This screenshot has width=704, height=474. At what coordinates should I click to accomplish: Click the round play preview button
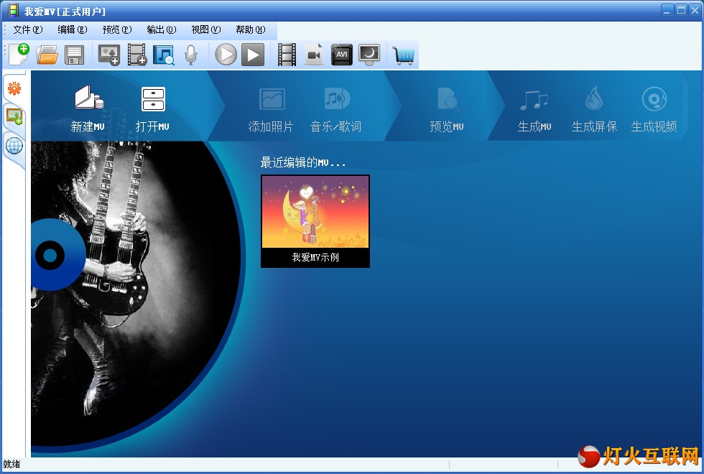pyautogui.click(x=226, y=55)
